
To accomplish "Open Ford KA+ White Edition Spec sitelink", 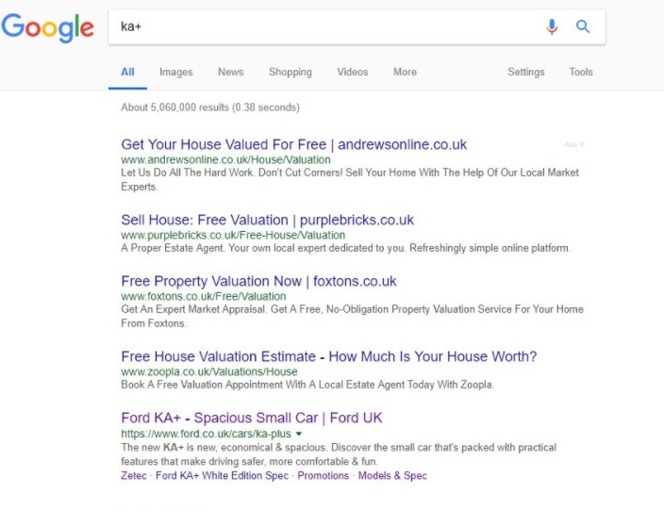I will pyautogui.click(x=222, y=475).
